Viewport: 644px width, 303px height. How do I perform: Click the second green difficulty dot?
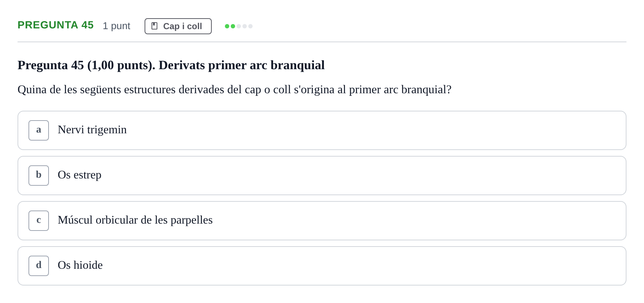233,26
